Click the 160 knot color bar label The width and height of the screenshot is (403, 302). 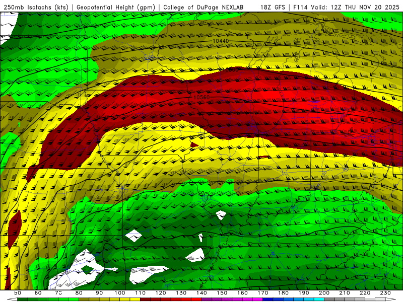[x=242, y=293]
